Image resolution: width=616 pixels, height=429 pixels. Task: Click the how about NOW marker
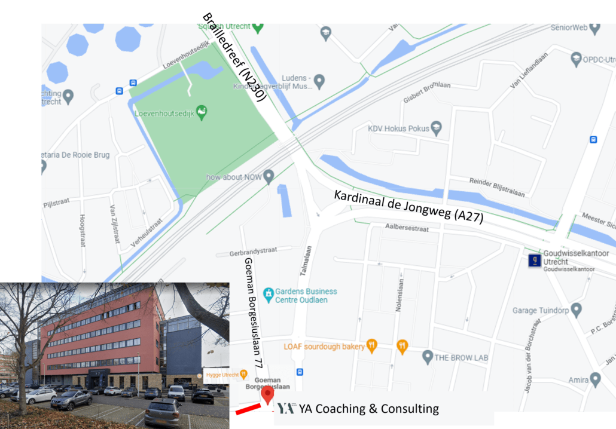tap(269, 177)
